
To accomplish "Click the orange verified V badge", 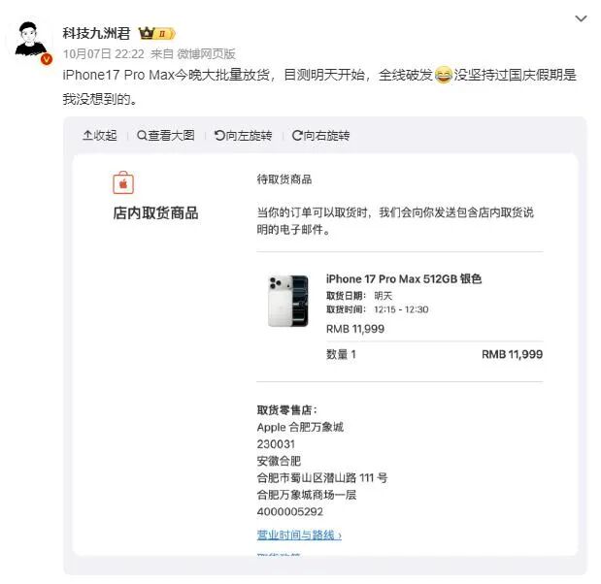I will (x=47, y=59).
